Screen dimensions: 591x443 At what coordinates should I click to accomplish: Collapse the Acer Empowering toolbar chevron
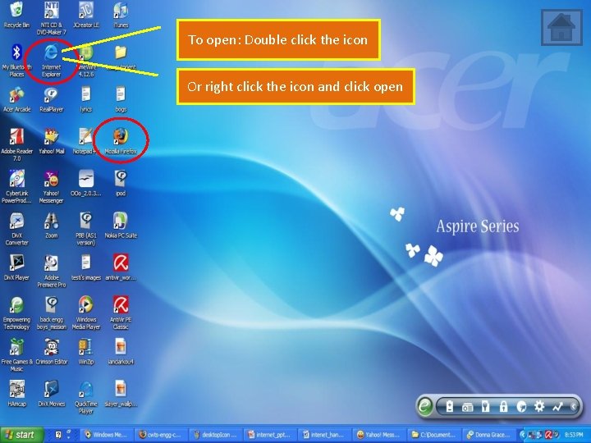pos(573,406)
